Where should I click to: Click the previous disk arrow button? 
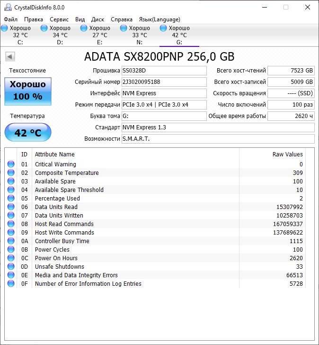pyautogui.click(x=10, y=57)
